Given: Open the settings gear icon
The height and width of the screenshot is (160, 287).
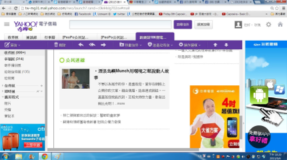Looking at the screenshot, I should 269,25.
